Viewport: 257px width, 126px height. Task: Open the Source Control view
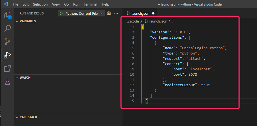[8, 41]
